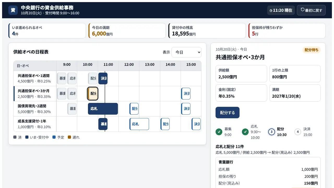Click the 1行の上限 800億円 info box
Image resolution: width=334 pixels, height=188 pixels.
(295, 74)
